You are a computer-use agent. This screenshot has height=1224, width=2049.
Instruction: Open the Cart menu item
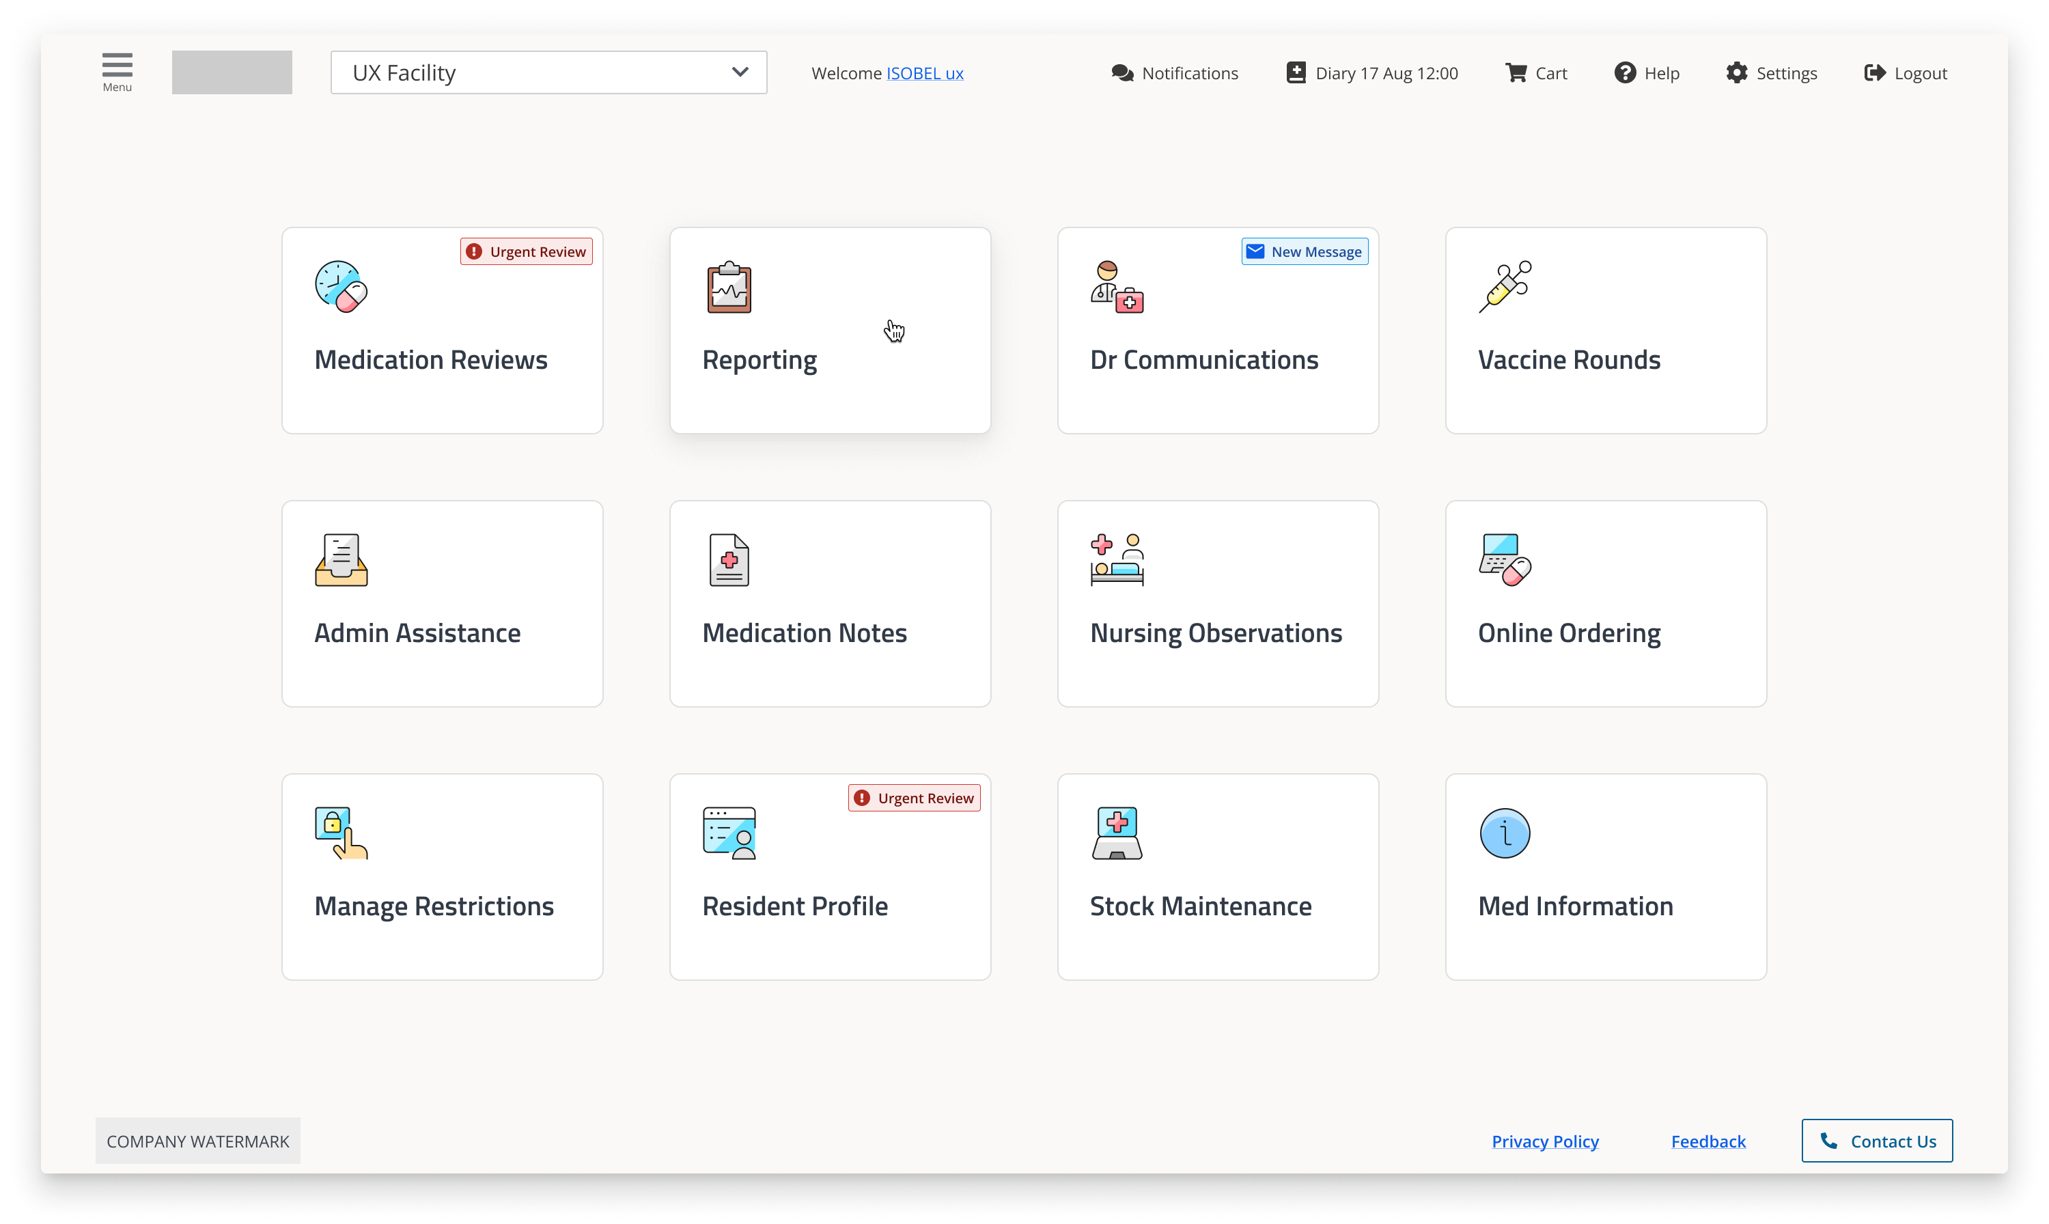point(1535,72)
